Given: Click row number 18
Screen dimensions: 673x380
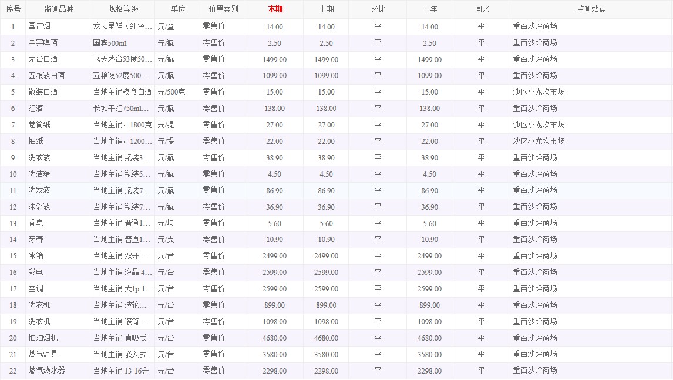Looking at the screenshot, I should click(13, 305).
